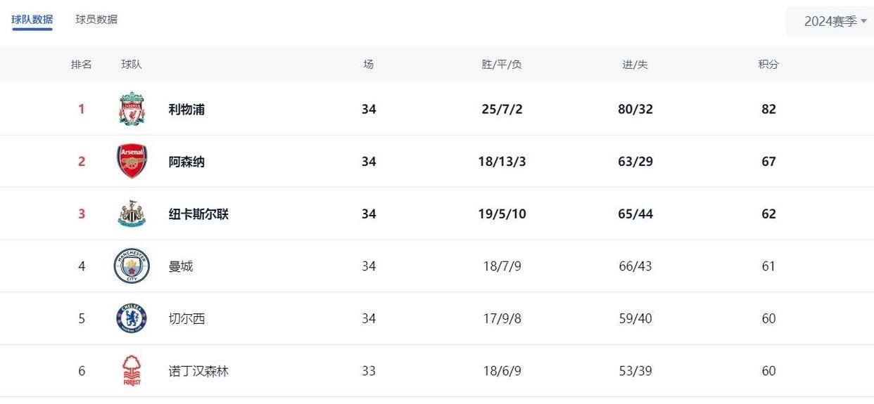874x404 pixels.
Task: Click the 排名 column header
Action: [x=82, y=64]
